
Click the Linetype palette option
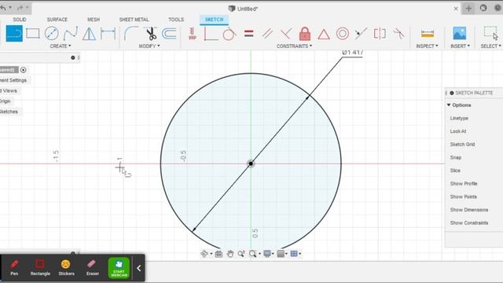click(x=459, y=119)
